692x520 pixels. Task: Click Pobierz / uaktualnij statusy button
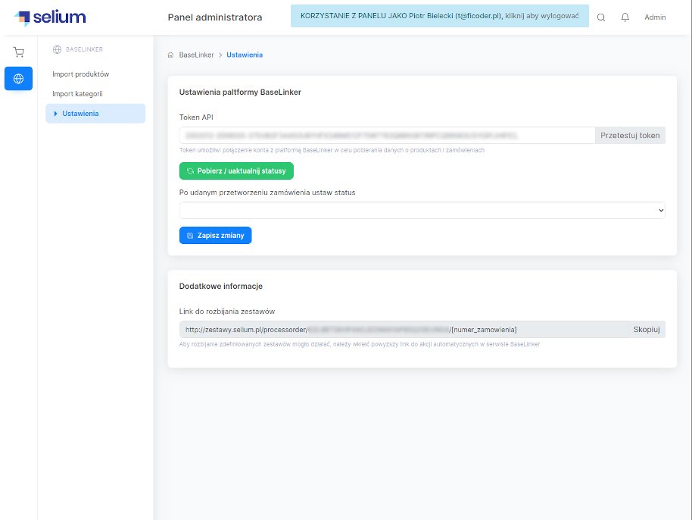click(x=236, y=171)
